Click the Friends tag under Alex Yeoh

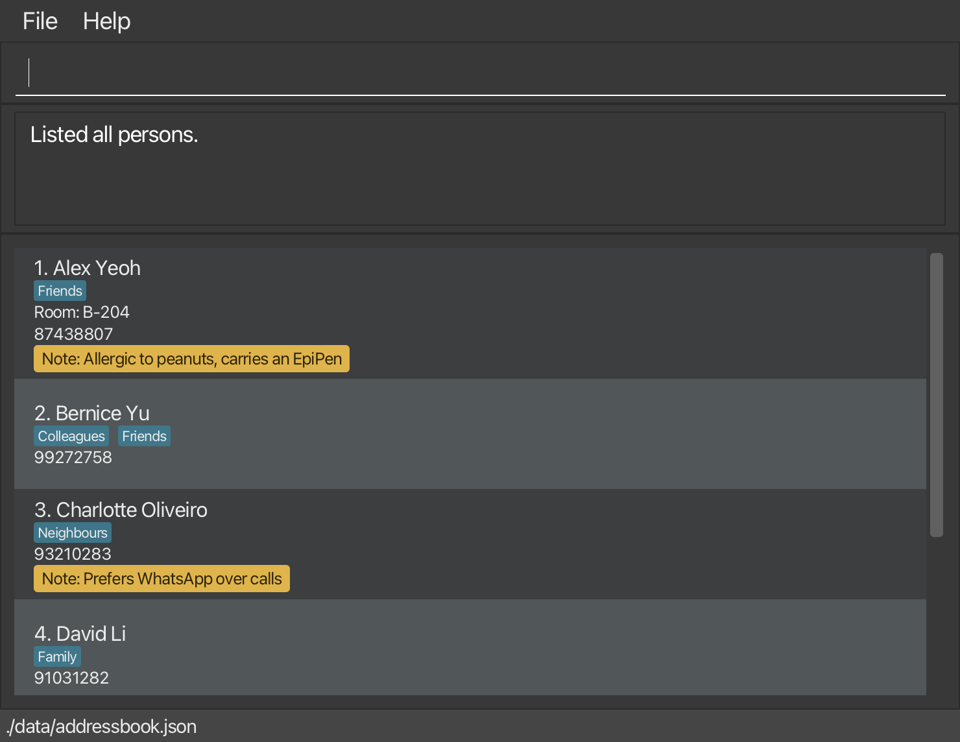[60, 291]
